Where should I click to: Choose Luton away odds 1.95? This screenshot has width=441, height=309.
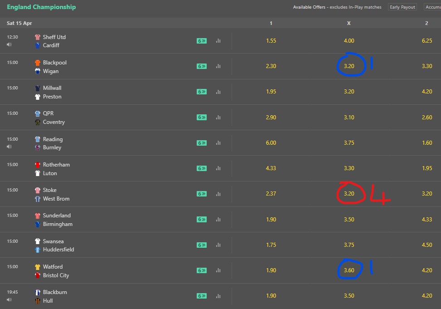(x=426, y=168)
